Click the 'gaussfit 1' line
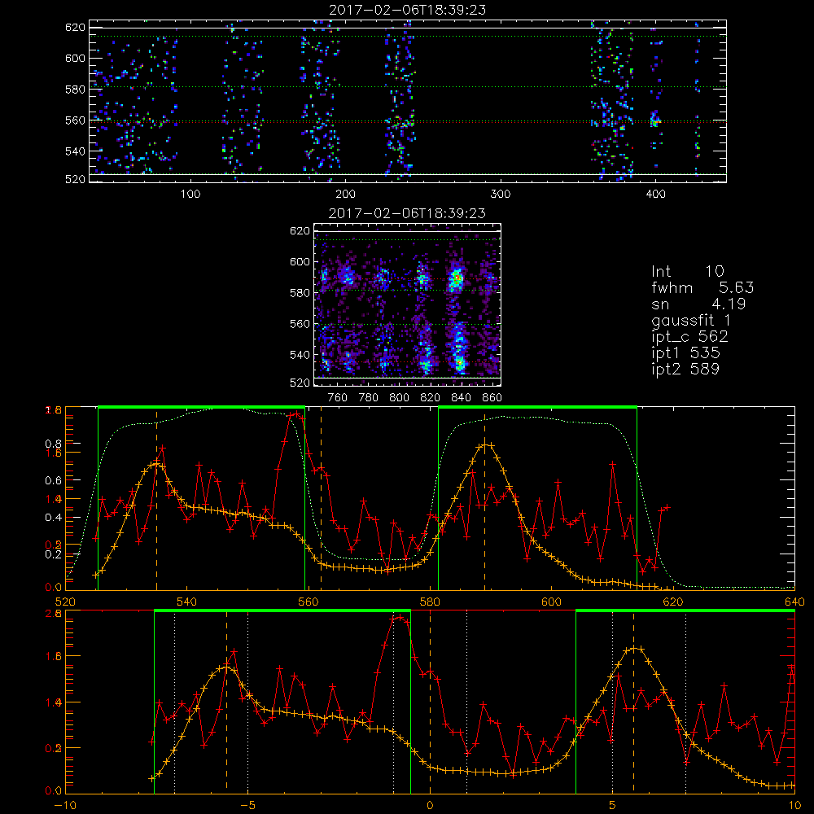 click(x=691, y=320)
